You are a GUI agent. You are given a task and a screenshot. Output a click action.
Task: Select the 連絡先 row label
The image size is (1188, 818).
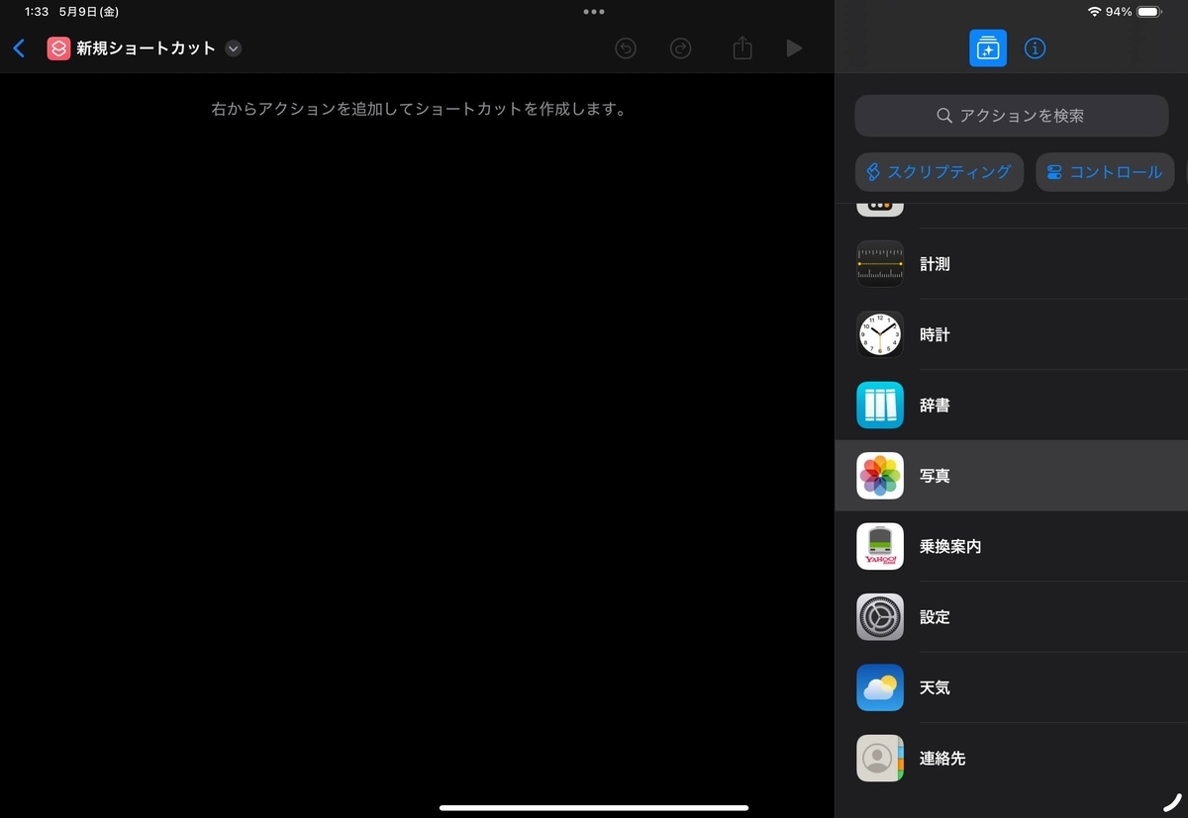[x=942, y=759]
